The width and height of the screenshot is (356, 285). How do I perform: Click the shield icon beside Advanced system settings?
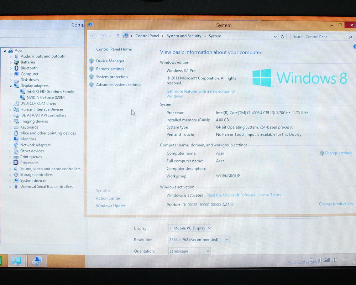pyautogui.click(x=91, y=85)
